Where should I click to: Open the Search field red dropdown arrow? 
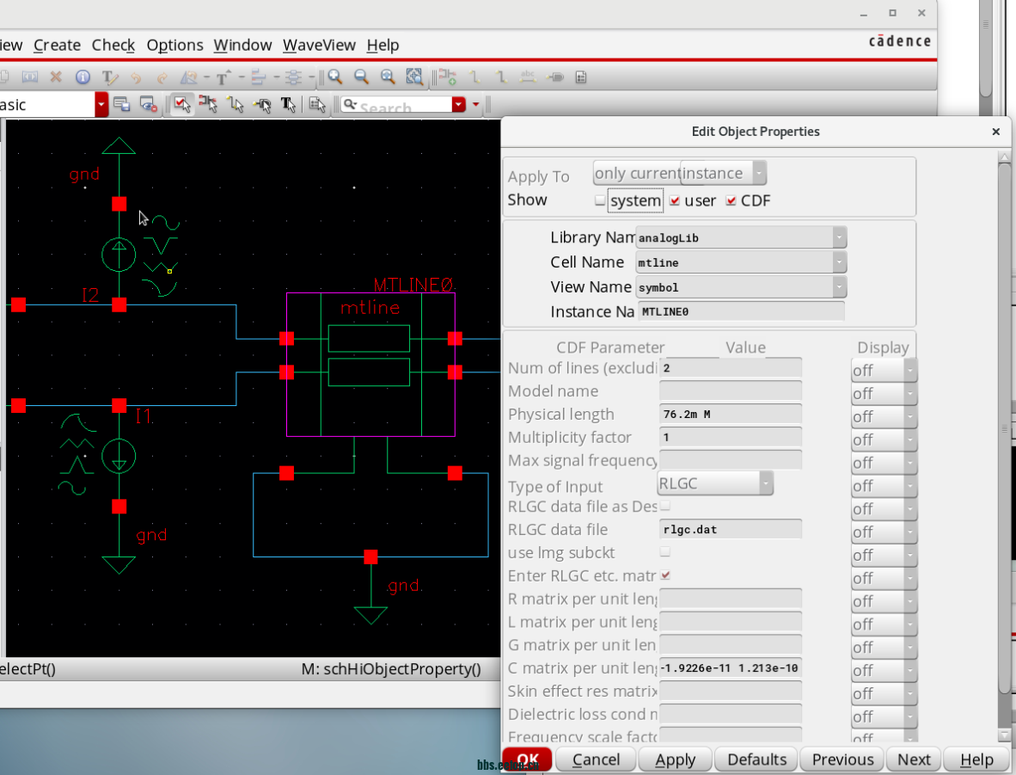click(459, 104)
